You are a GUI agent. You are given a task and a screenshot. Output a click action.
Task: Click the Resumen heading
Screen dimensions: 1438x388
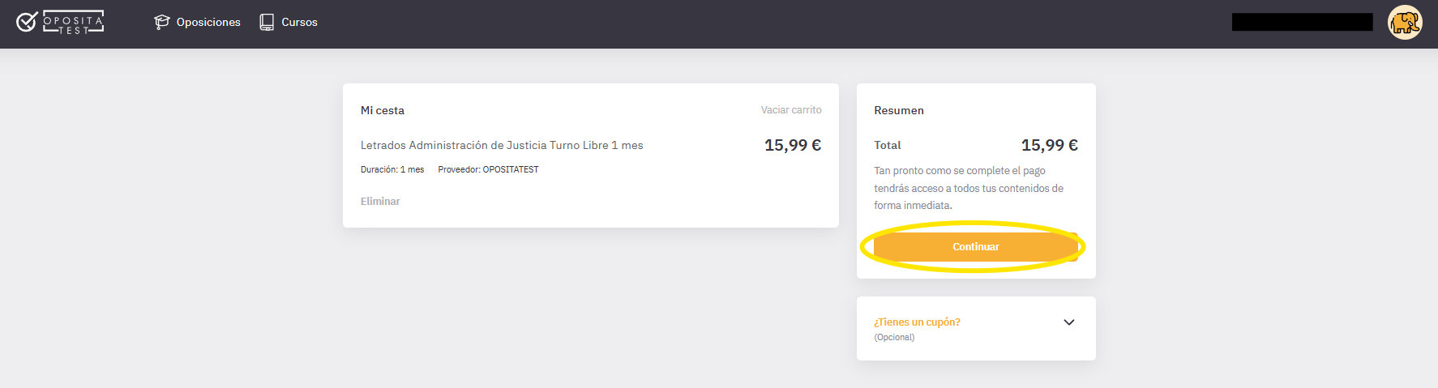(x=899, y=110)
